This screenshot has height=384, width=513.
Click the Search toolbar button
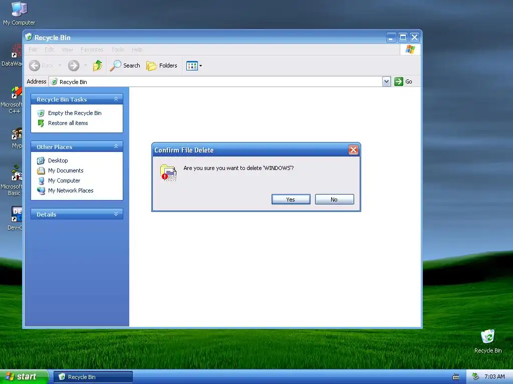tap(125, 65)
